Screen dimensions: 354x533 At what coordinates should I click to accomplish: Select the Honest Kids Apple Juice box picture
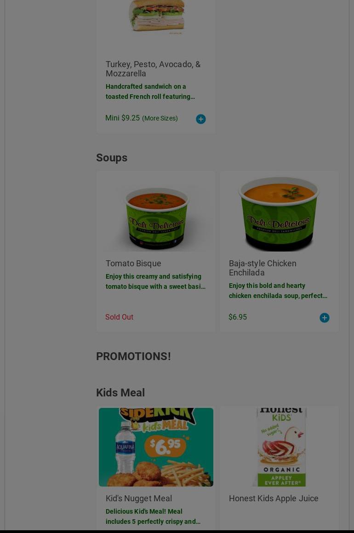[x=279, y=447]
